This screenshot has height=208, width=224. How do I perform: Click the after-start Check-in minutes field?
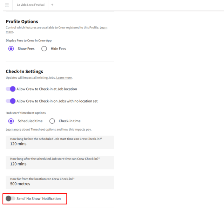coord(60,164)
